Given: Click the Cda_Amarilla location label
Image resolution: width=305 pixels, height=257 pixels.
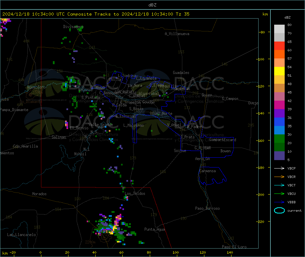Looking at the screenshot, I should click(25, 146).
